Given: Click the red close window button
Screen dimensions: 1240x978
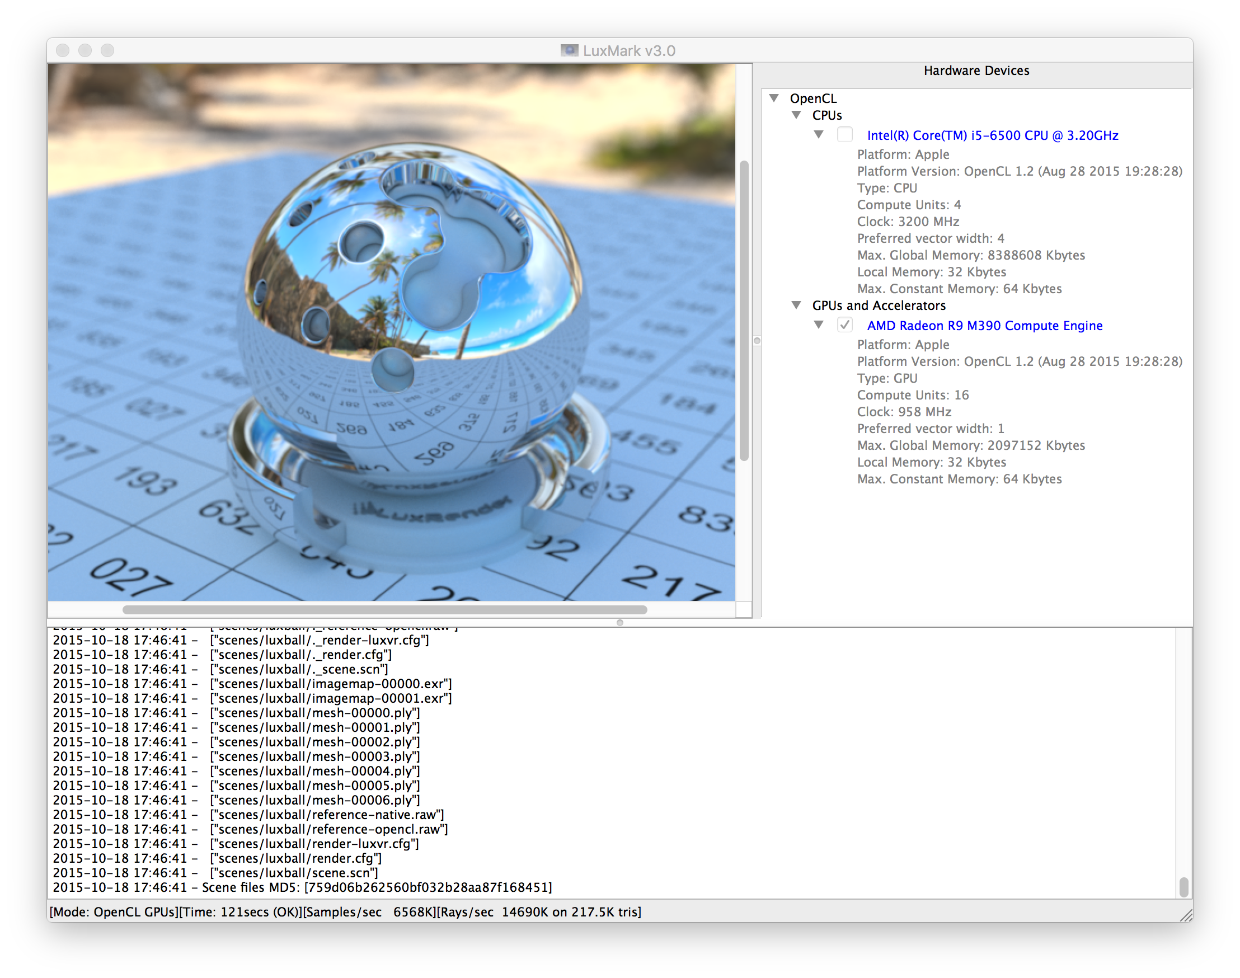Looking at the screenshot, I should (x=63, y=50).
